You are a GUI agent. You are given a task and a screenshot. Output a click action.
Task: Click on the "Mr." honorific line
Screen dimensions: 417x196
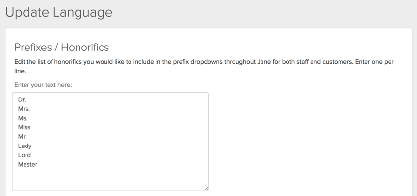coord(23,137)
